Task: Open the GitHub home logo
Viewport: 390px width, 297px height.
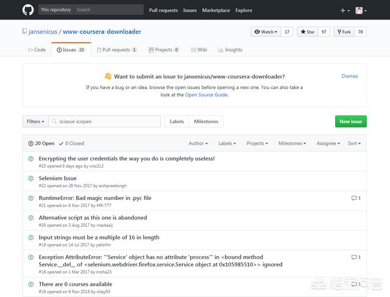Action: click(28, 10)
